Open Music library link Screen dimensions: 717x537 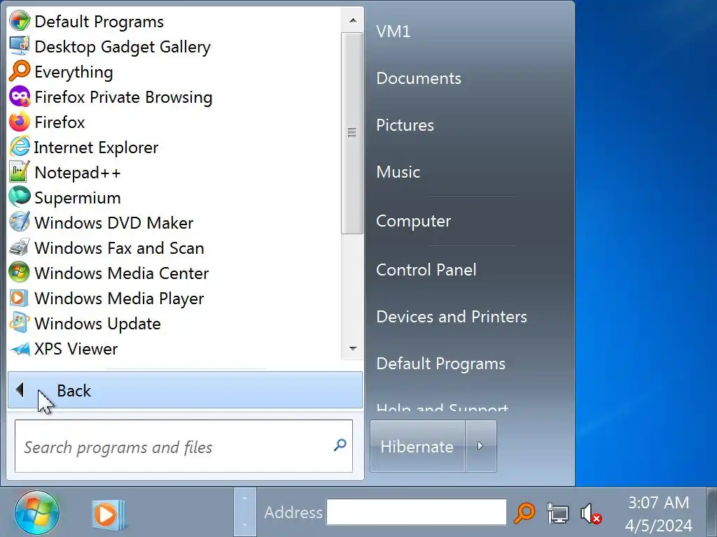coord(398,172)
